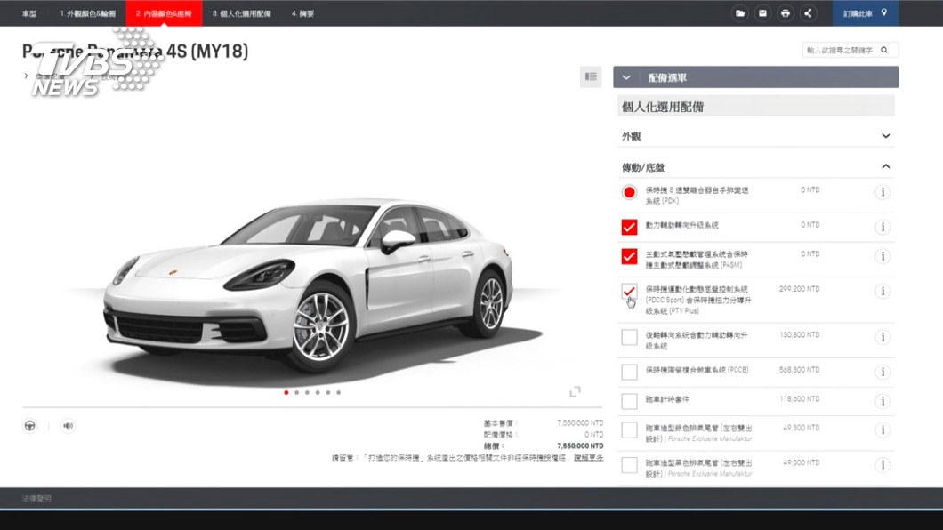View info for the PCCB brake option

pyautogui.click(x=883, y=372)
